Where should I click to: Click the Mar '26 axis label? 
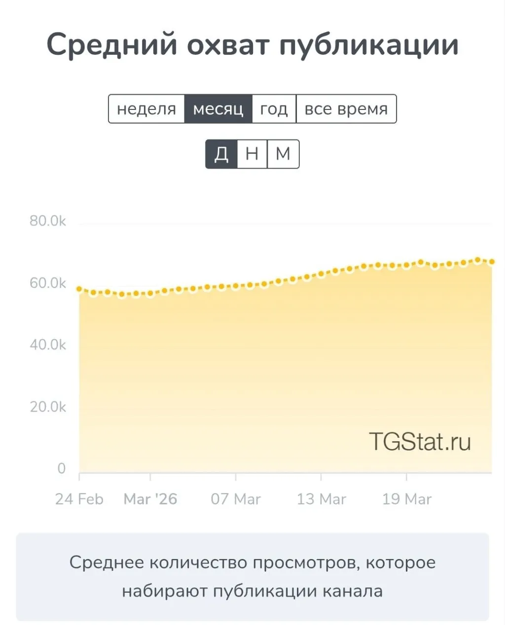point(150,499)
